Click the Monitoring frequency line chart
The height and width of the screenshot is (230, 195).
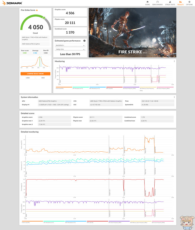point(114,74)
